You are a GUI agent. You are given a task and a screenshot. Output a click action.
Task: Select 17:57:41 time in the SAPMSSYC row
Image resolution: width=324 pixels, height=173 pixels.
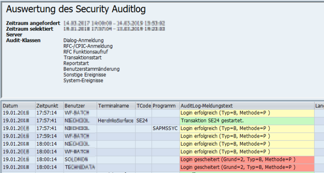50,128
